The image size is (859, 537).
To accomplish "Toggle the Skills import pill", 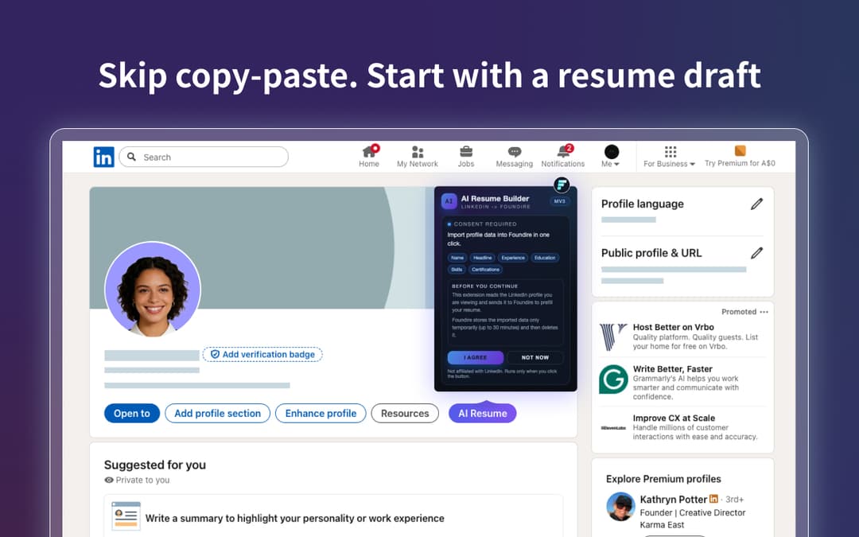I will click(457, 268).
